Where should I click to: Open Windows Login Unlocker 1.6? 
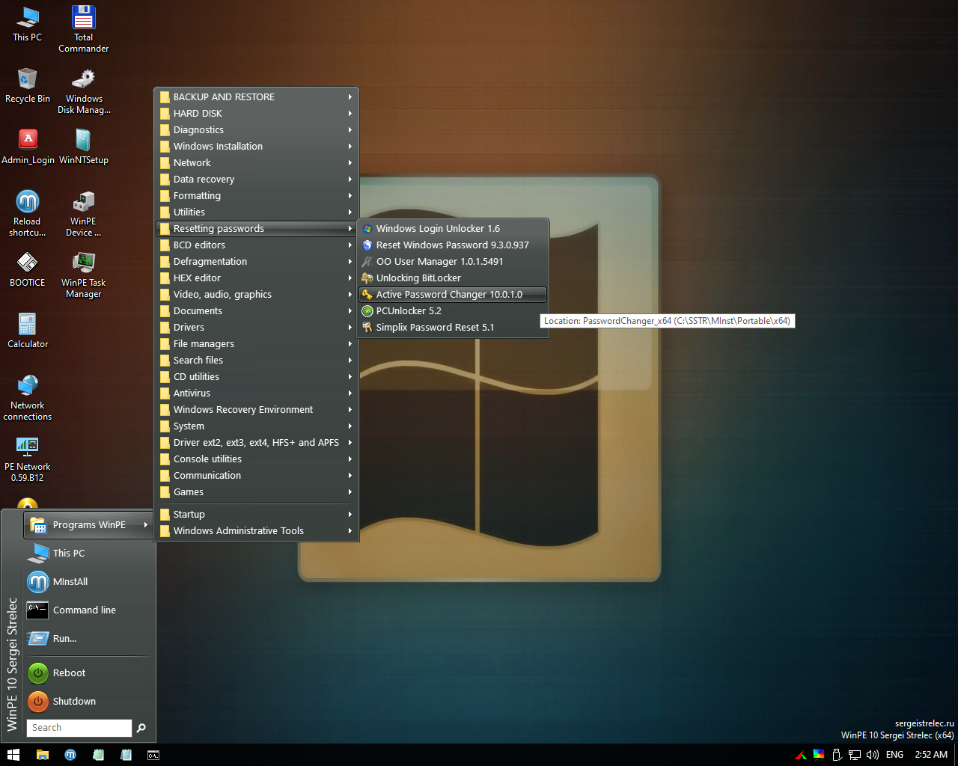click(x=453, y=228)
